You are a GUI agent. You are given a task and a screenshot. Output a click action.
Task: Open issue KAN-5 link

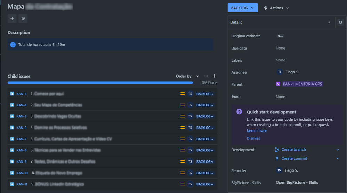point(21,116)
